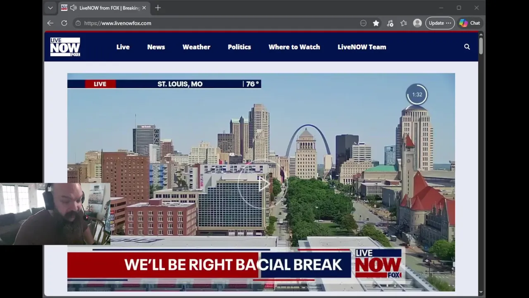Go back to the previous page
Viewport: 529px width, 298px height.
click(50, 23)
